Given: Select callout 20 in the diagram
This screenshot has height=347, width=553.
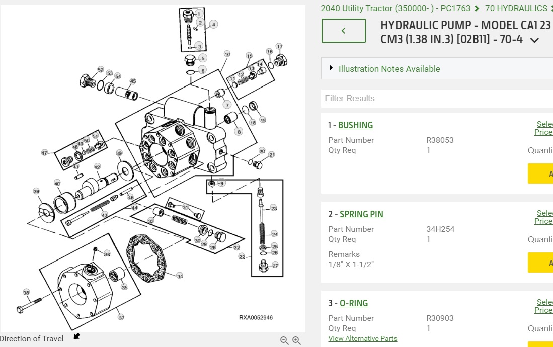Looking at the screenshot, I should click(262, 151).
